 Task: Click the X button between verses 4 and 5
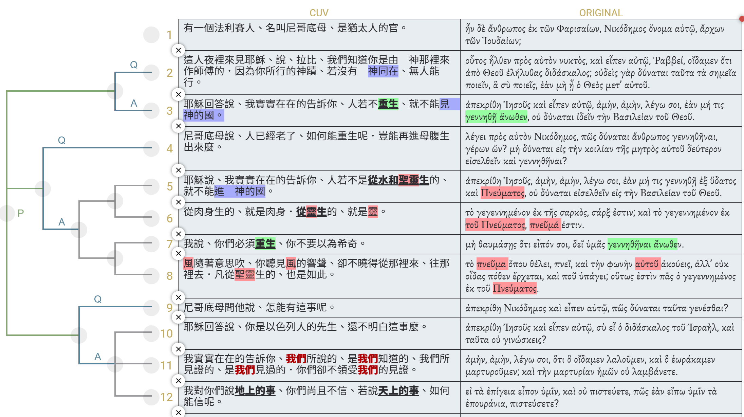point(179,170)
